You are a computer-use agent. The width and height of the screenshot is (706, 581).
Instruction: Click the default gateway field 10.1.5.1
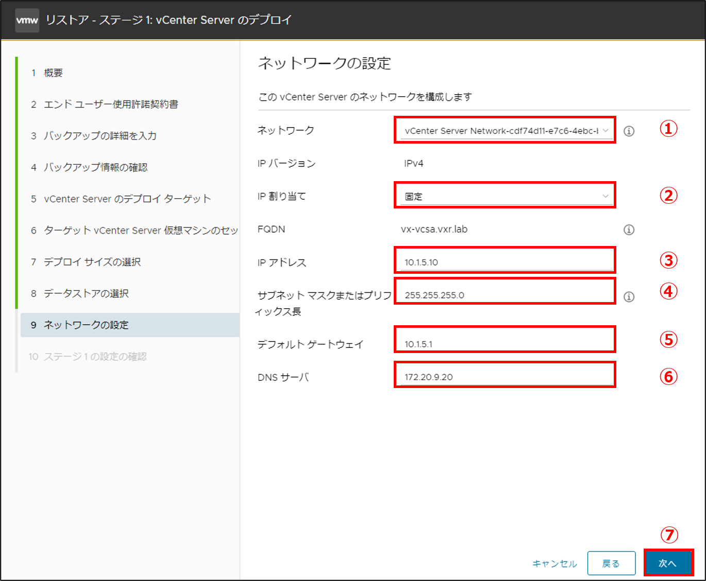pyautogui.click(x=507, y=344)
